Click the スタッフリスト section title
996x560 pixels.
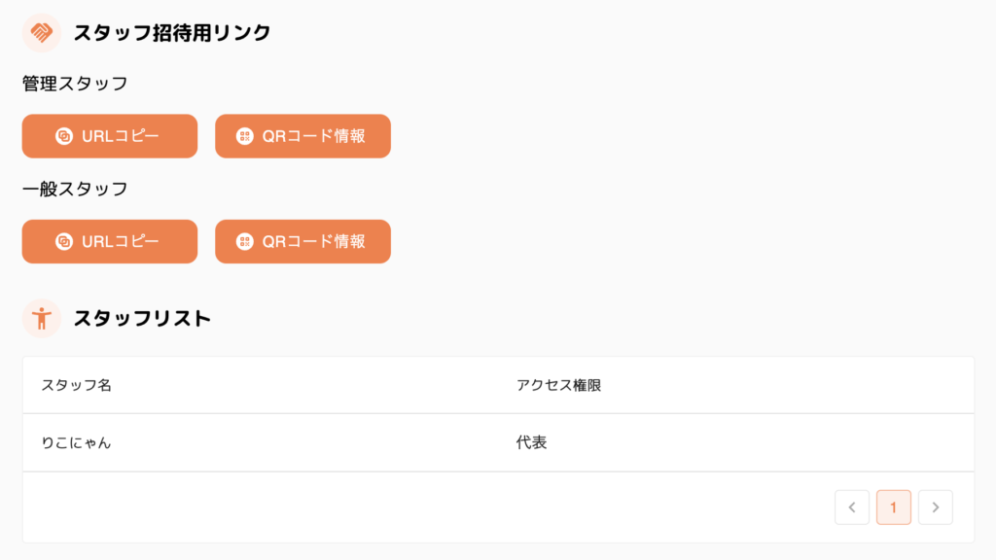(x=142, y=318)
